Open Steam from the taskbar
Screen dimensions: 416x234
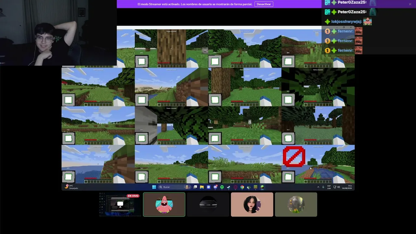click(x=228, y=187)
